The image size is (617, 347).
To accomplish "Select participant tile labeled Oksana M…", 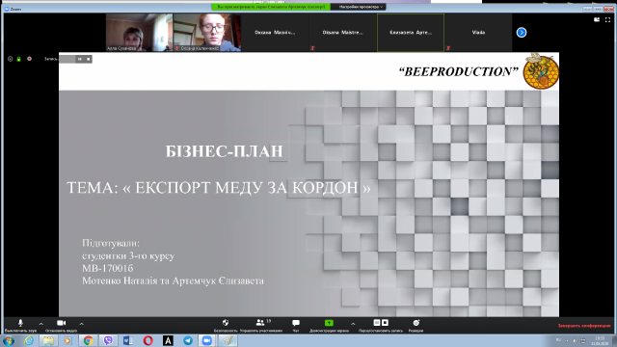I will pos(275,33).
